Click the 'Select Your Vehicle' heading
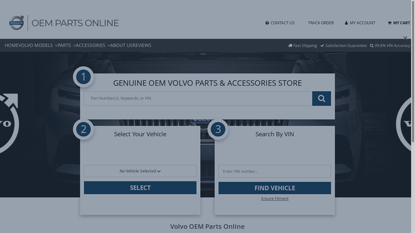 point(140,134)
